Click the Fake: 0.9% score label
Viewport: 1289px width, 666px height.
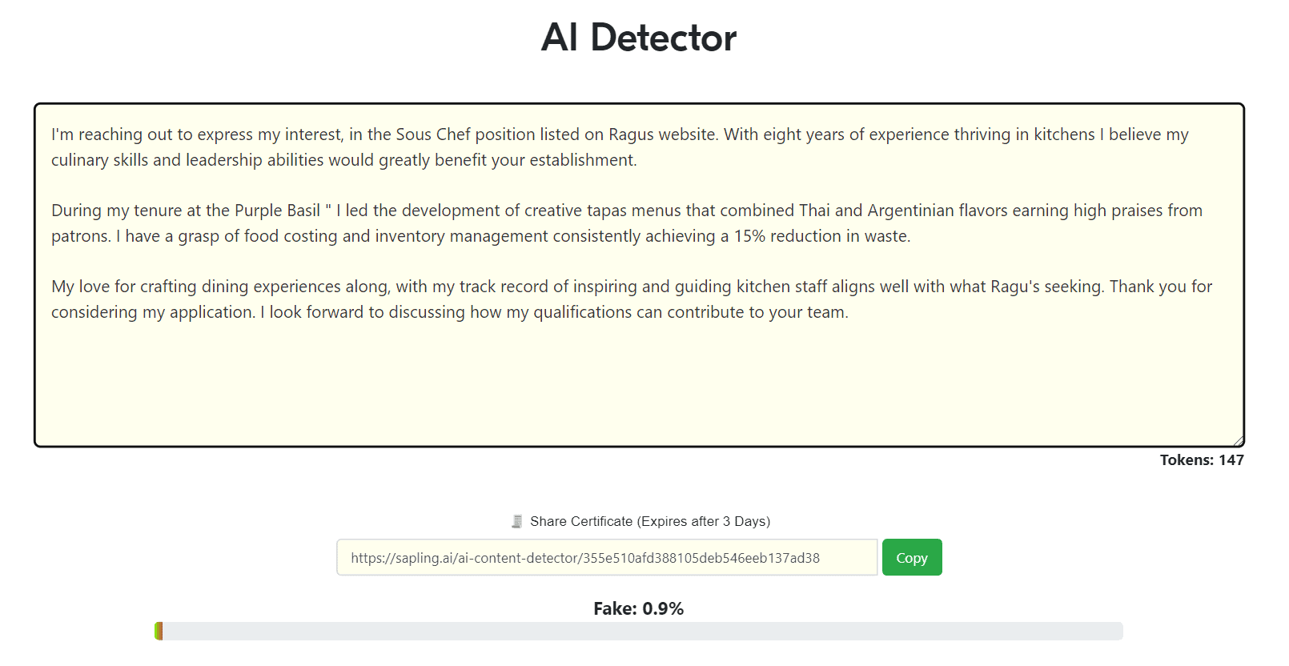[638, 609]
